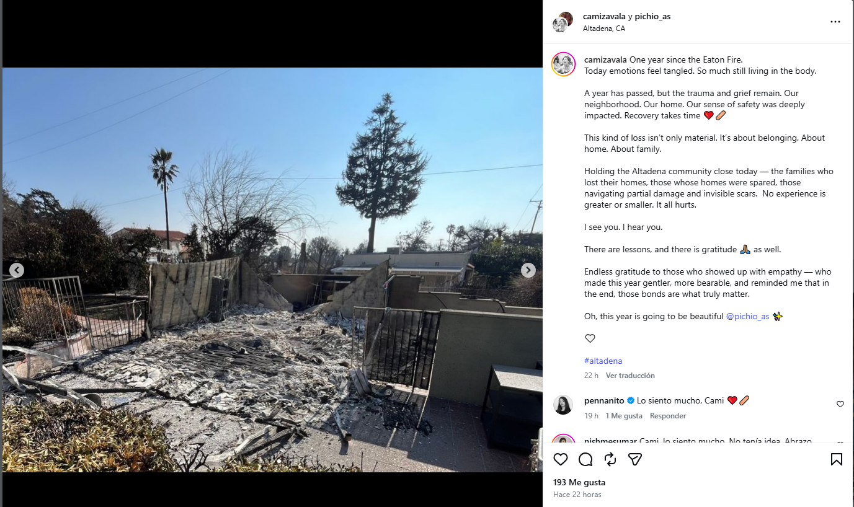View 193 Me gusta likes list

point(579,482)
